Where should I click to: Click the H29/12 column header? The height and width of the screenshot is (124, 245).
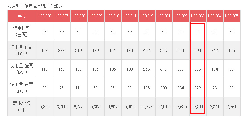click(x=147, y=16)
